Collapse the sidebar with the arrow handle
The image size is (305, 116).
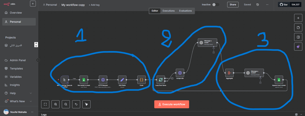[x=38, y=60]
